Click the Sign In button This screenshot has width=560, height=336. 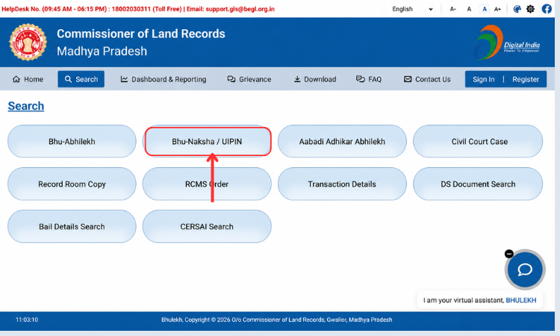click(484, 79)
